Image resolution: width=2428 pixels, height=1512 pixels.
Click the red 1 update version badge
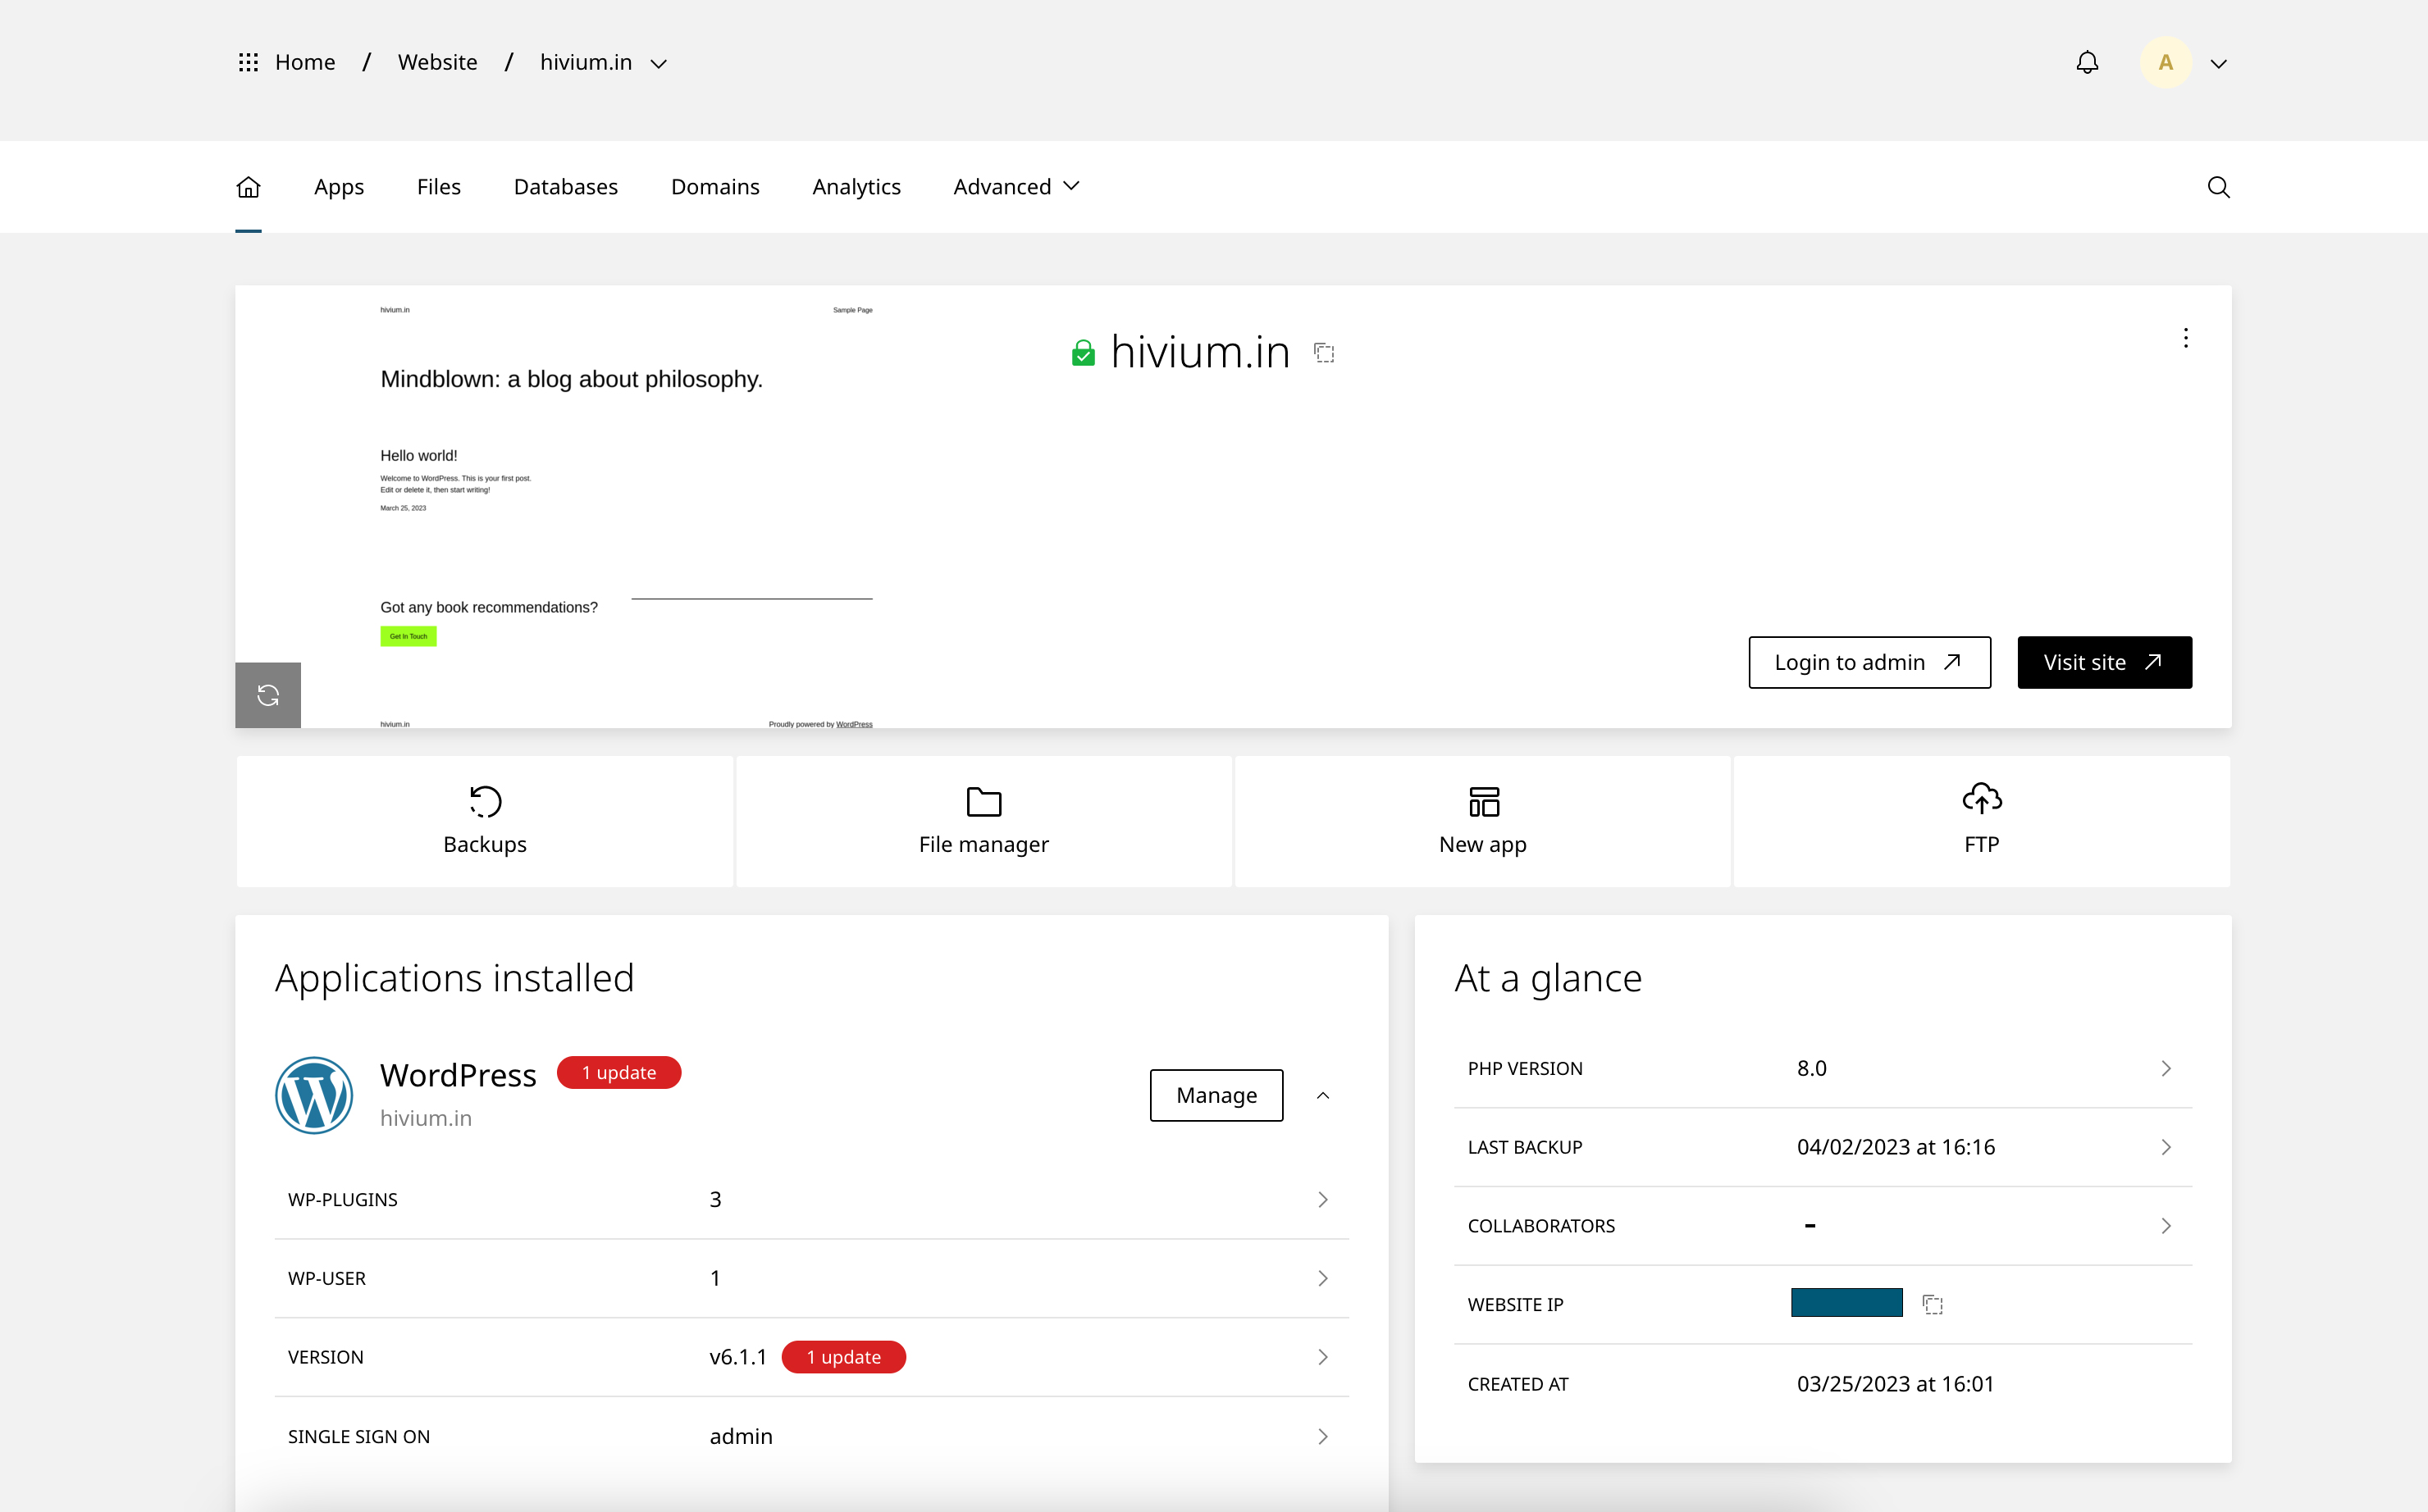[x=843, y=1357]
